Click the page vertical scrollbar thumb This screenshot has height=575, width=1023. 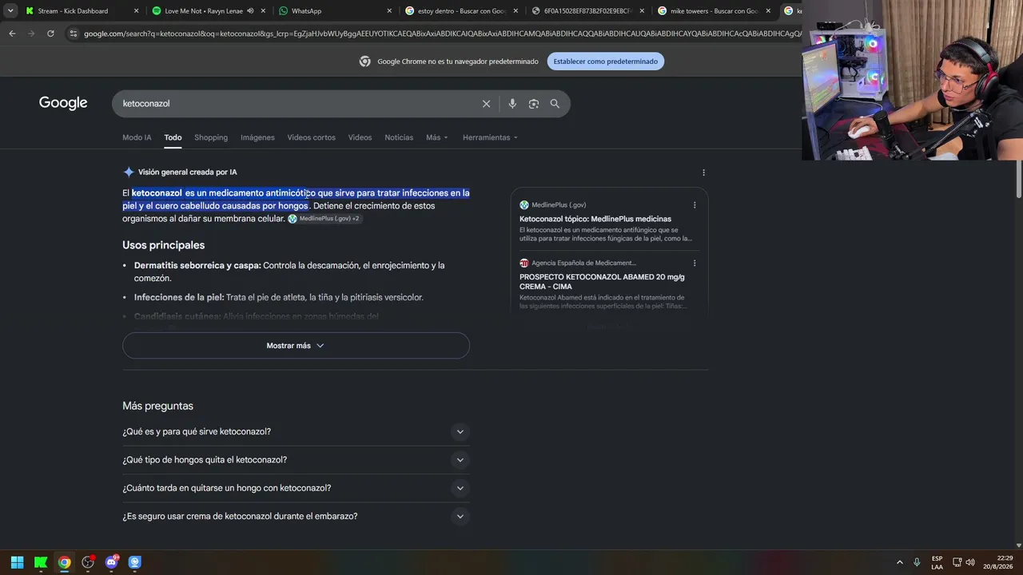[x=1018, y=177]
